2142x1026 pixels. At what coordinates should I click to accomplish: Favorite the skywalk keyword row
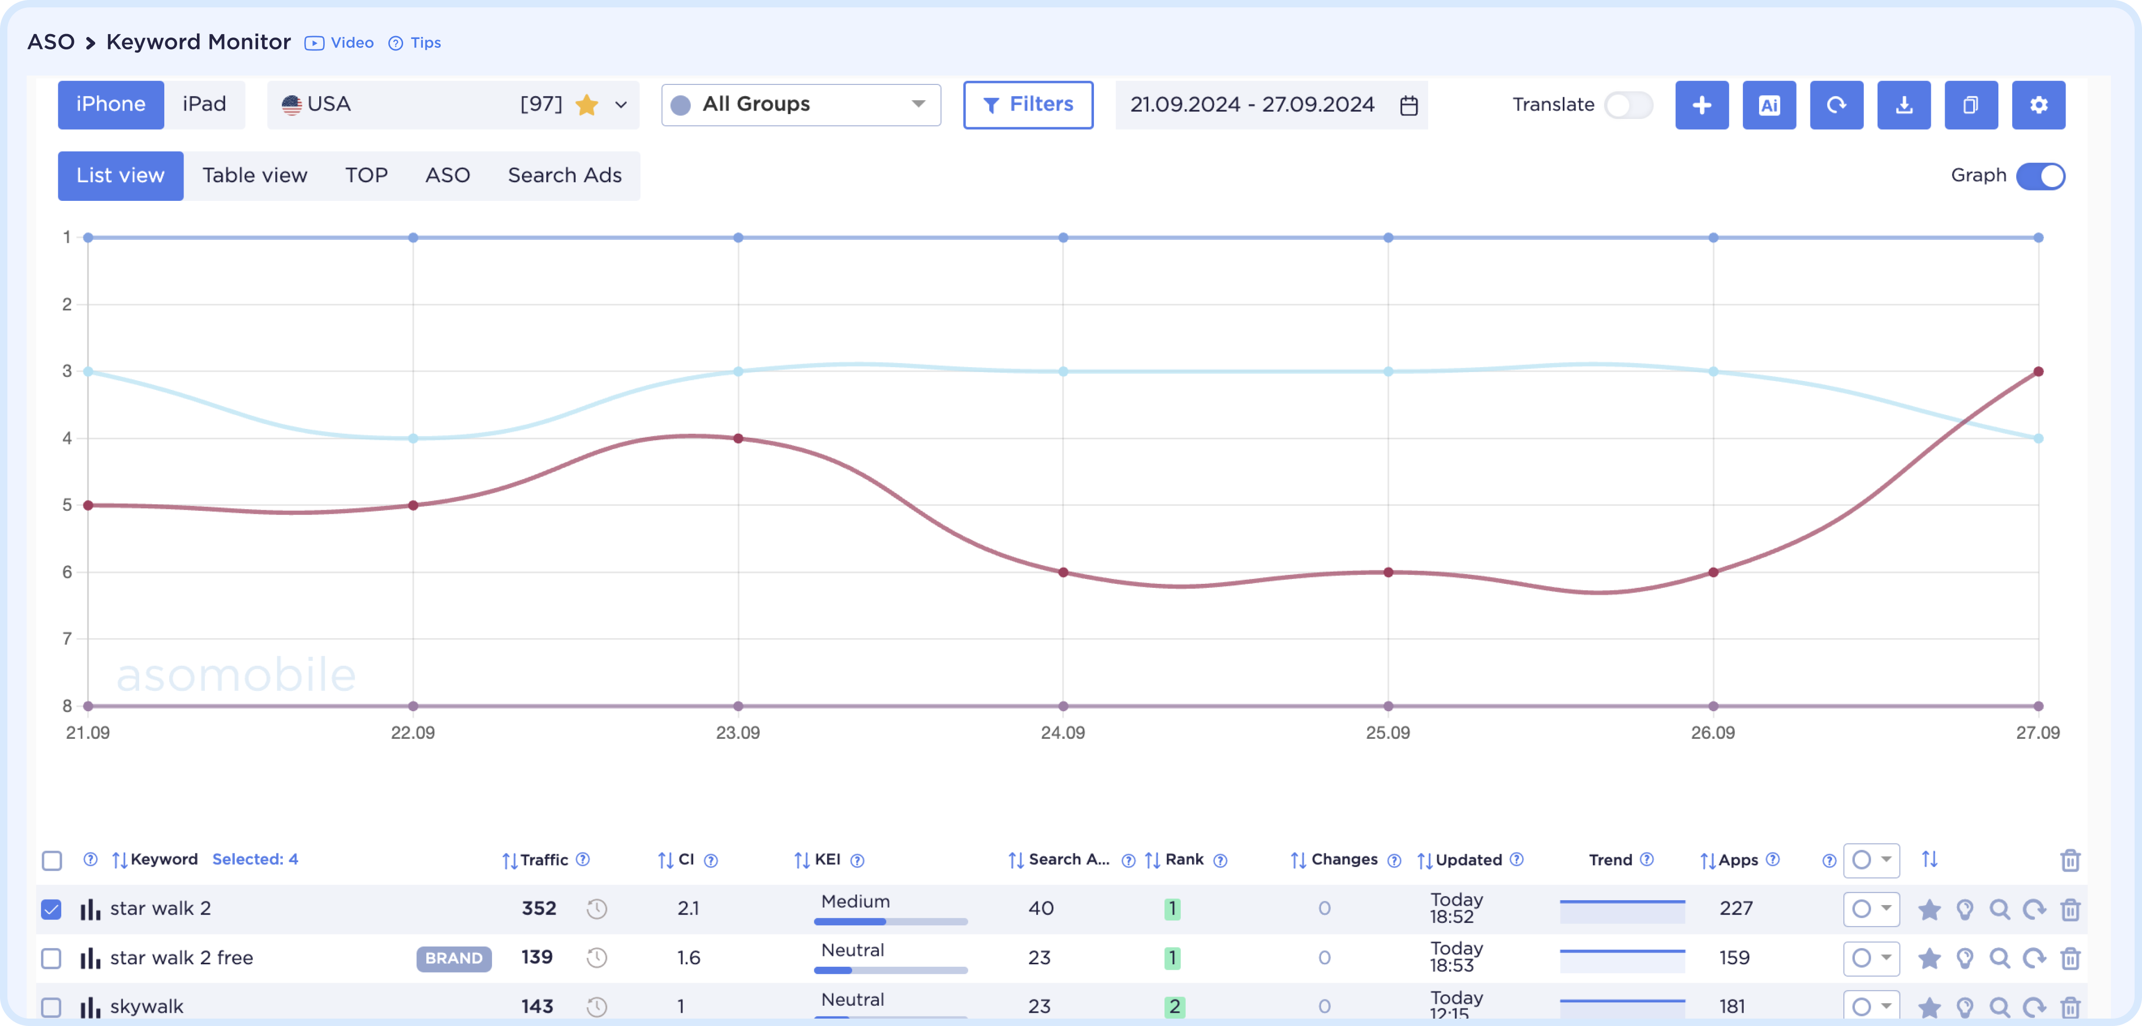coord(1929,1008)
